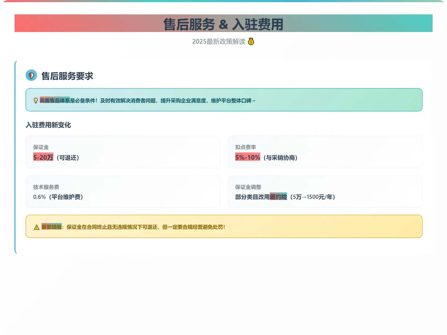The width and height of the screenshot is (447, 335).
Task: Click the 技术服务费 card label
Action: pyautogui.click(x=46, y=187)
